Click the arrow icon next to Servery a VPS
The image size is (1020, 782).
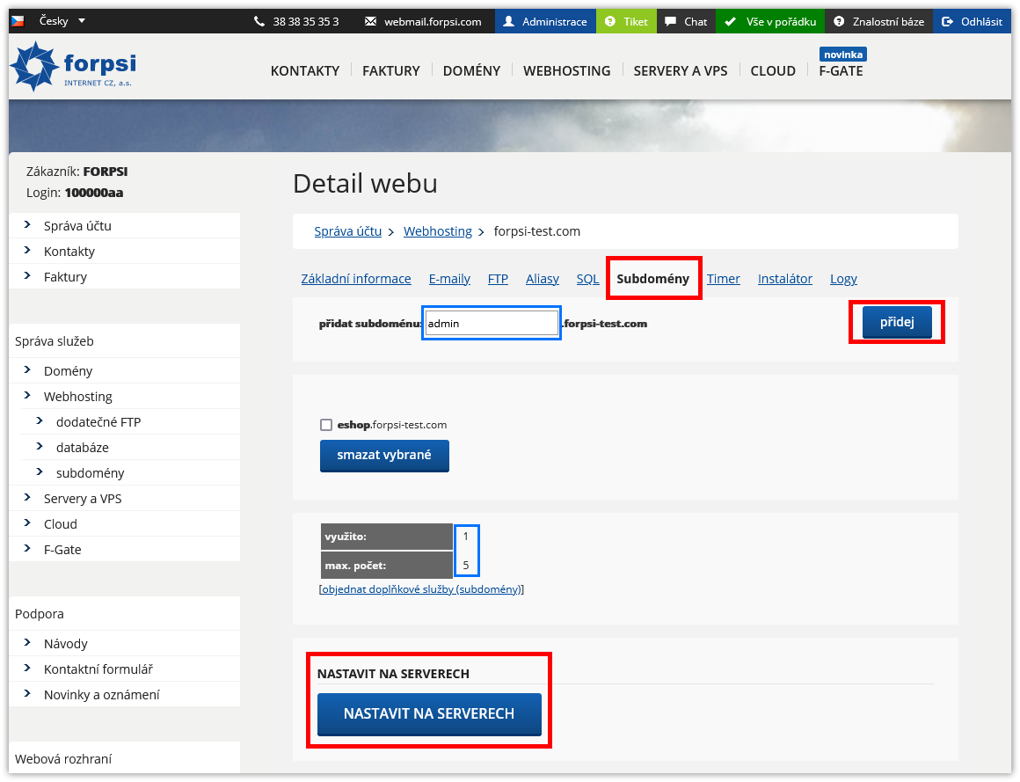[27, 497]
